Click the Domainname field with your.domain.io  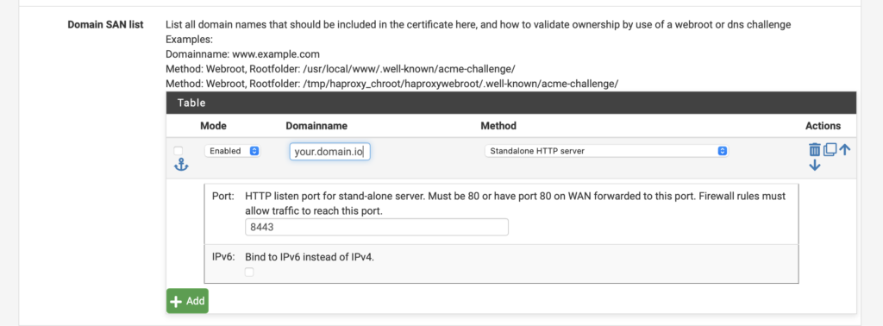pos(330,152)
